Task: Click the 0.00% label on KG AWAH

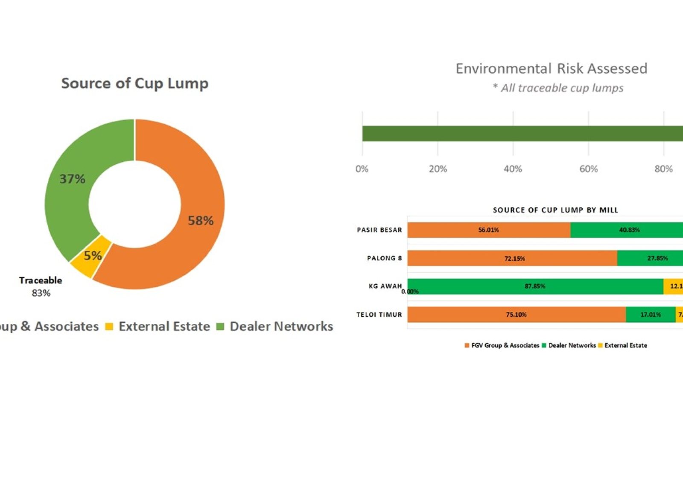Action: click(410, 291)
